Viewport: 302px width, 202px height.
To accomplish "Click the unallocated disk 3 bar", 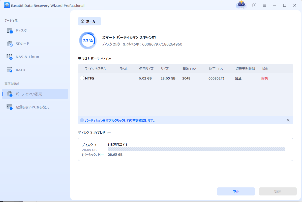I will (196, 149).
